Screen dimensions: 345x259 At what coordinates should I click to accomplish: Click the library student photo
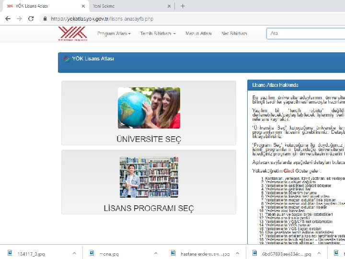pos(149,177)
